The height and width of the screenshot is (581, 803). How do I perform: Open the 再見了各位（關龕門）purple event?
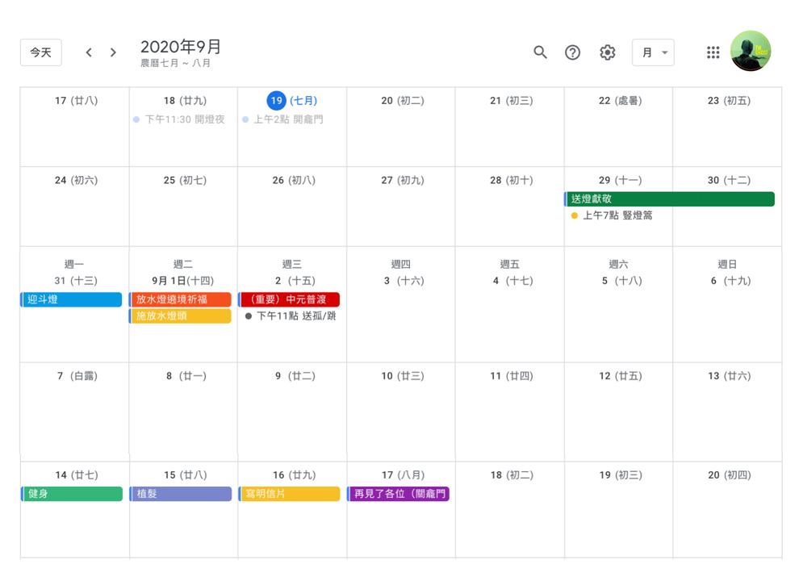(398, 494)
